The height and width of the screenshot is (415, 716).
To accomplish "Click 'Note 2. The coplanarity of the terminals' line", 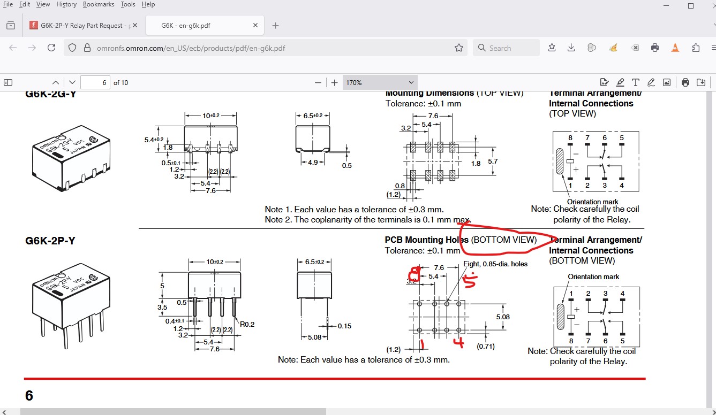I will tap(367, 220).
